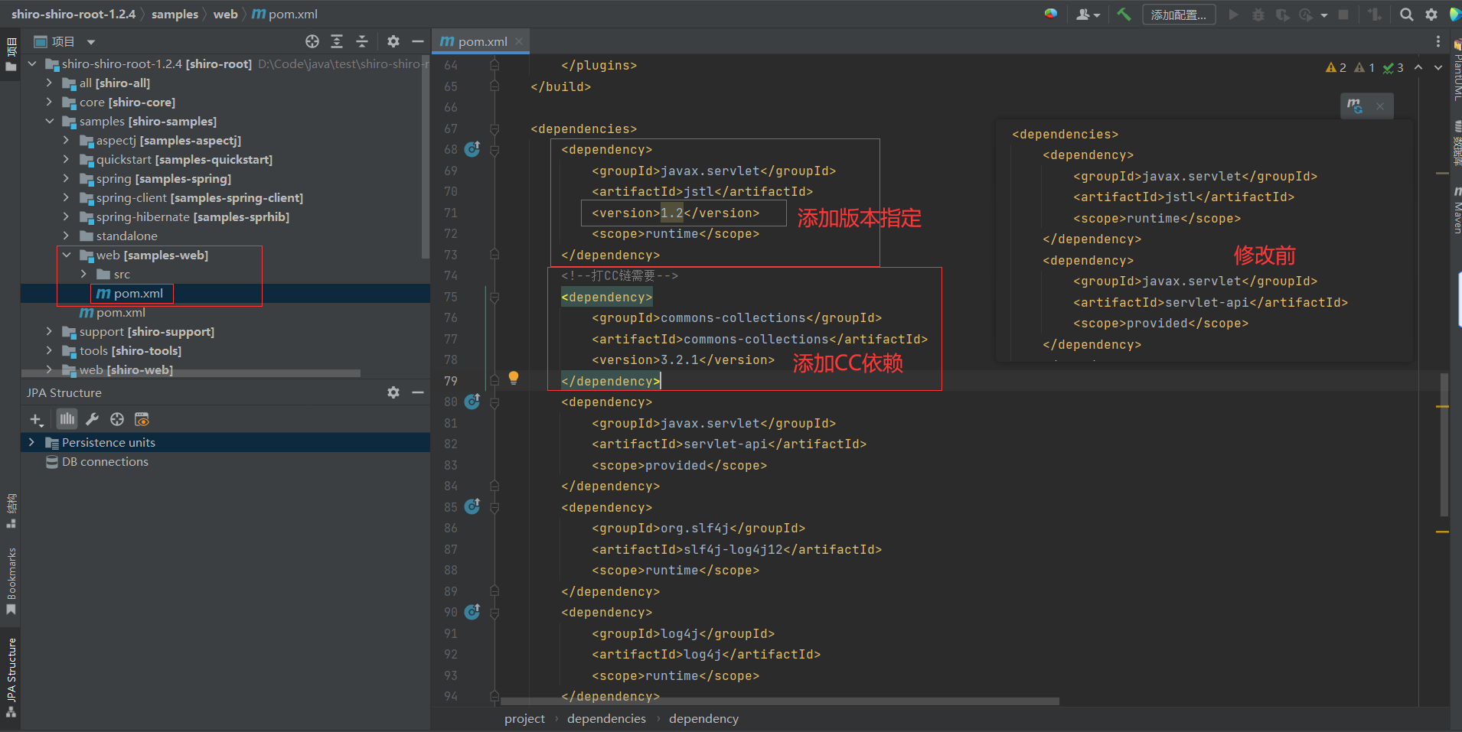Image resolution: width=1462 pixels, height=732 pixels.
Task: Select support [shiro-support] module
Action: (x=147, y=331)
